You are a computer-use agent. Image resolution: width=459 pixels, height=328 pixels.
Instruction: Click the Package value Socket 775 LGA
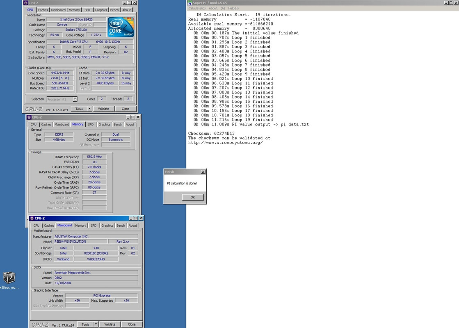pos(76,30)
